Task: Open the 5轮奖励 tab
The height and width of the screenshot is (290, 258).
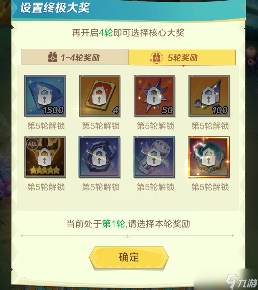Action: point(182,57)
